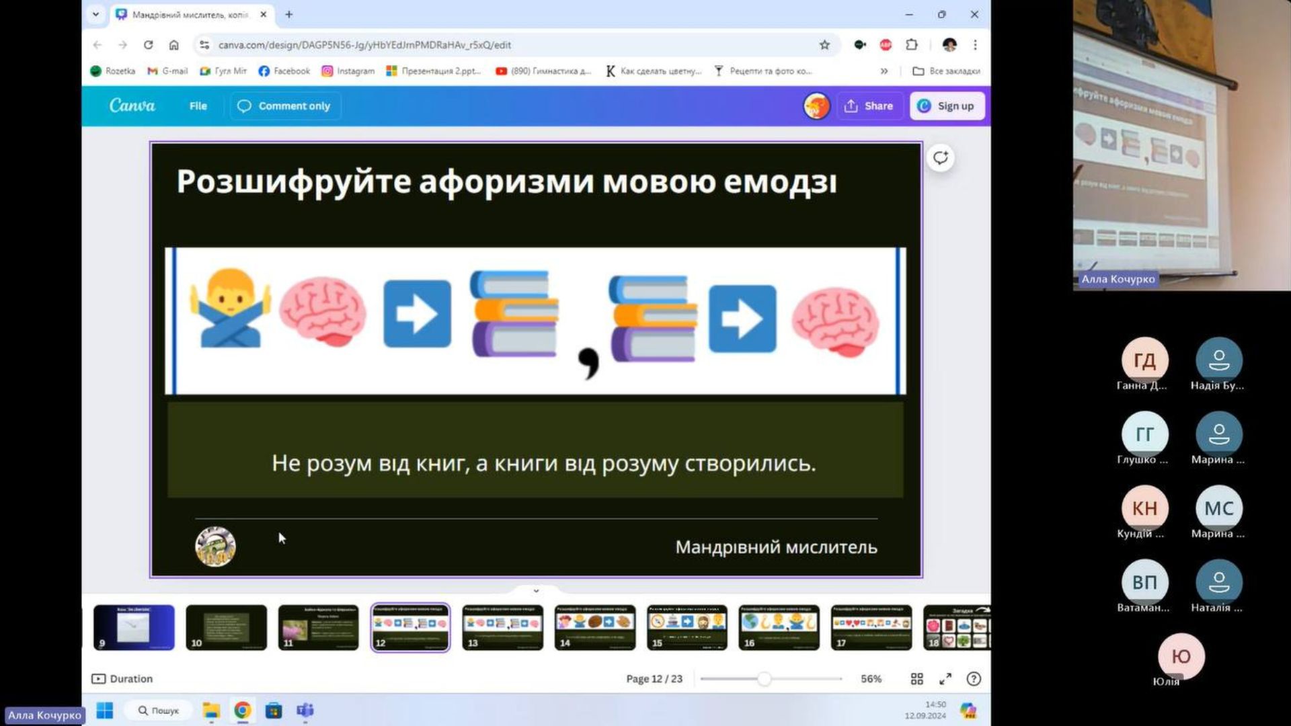1291x726 pixels.
Task: Open the File menu
Action: (198, 106)
